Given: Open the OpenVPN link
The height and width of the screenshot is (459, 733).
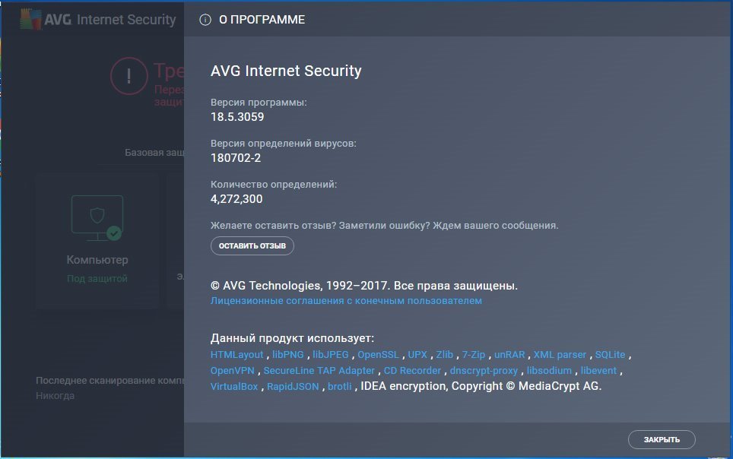Looking at the screenshot, I should (233, 371).
